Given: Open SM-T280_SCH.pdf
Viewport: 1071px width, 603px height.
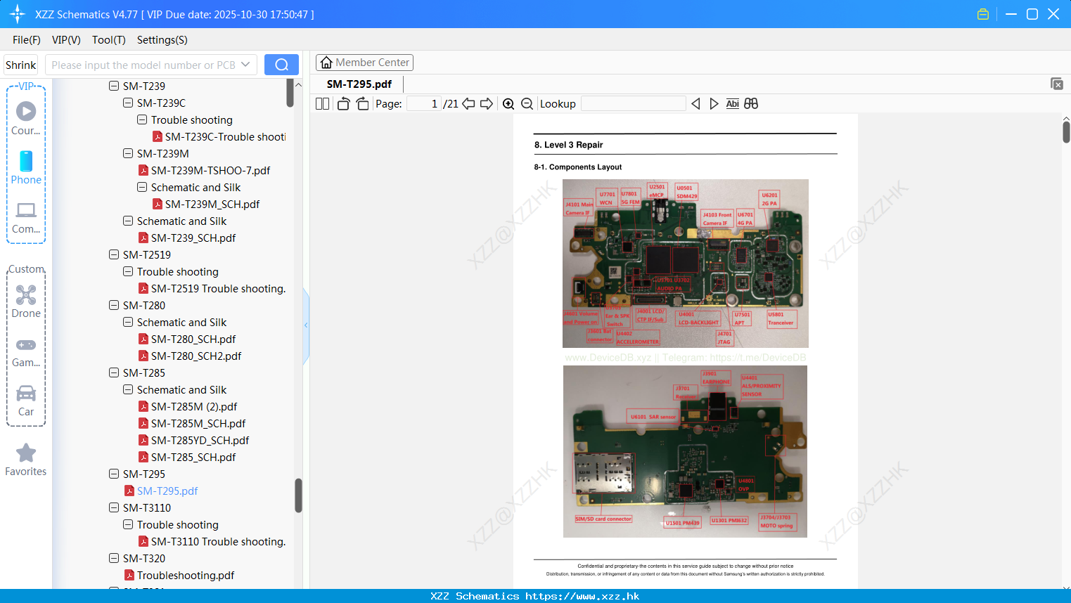Looking at the screenshot, I should 193,339.
